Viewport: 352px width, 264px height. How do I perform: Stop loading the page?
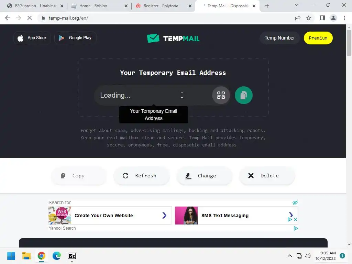30,18
